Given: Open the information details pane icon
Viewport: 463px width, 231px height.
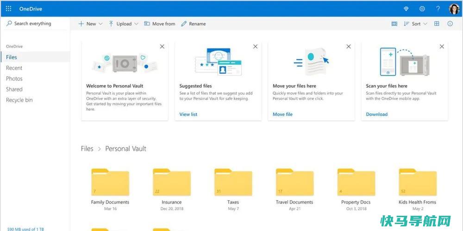Looking at the screenshot, I should (x=450, y=24).
